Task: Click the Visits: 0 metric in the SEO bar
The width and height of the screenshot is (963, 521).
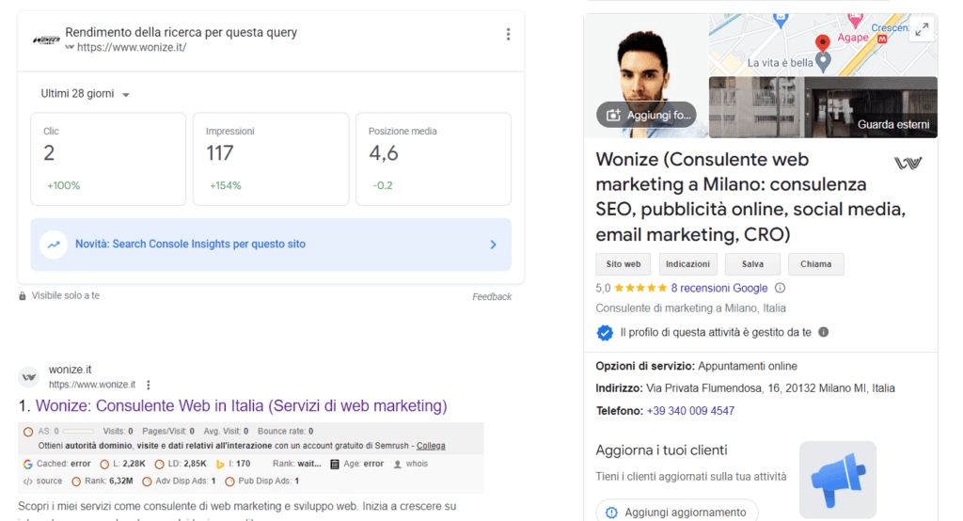Action: pos(118,432)
